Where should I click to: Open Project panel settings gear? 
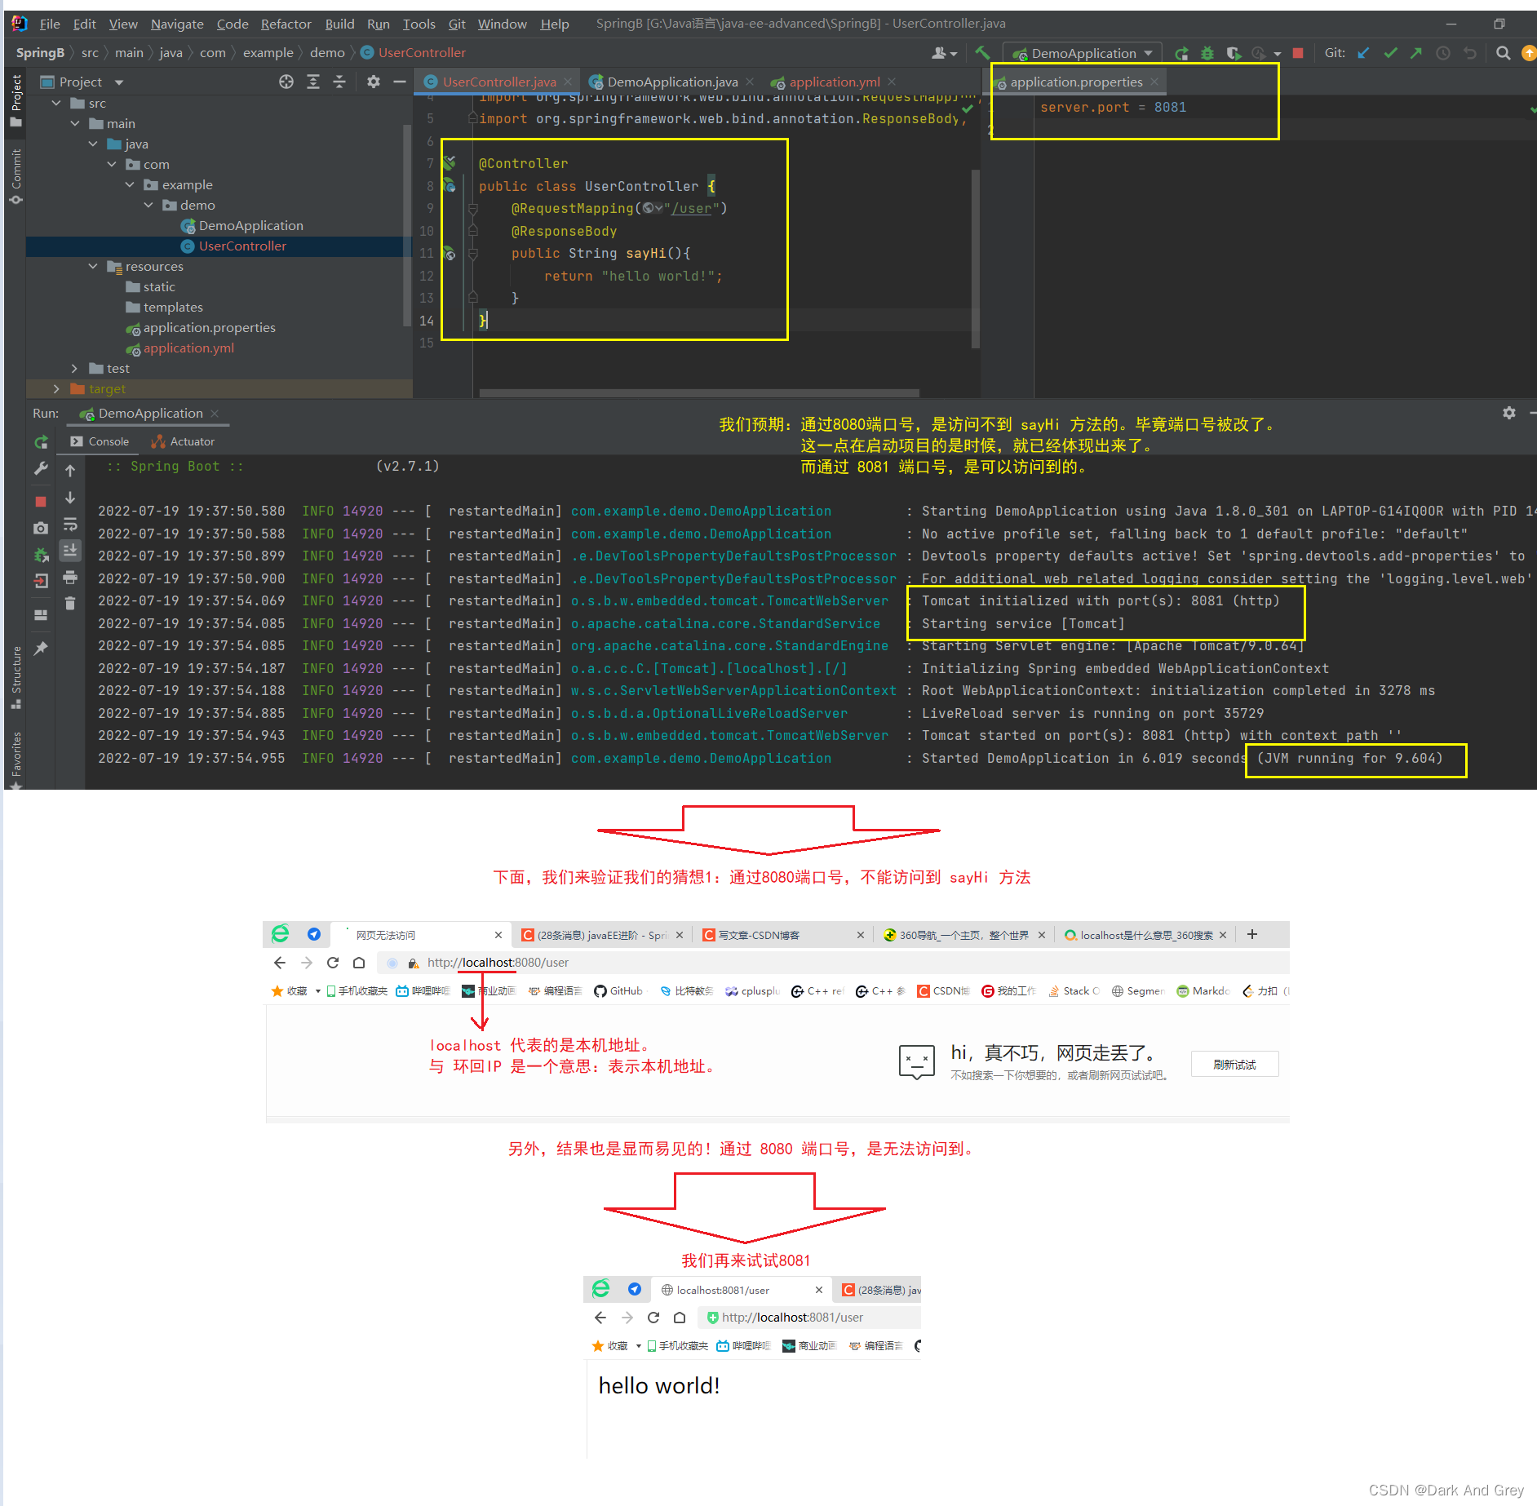pyautogui.click(x=374, y=82)
